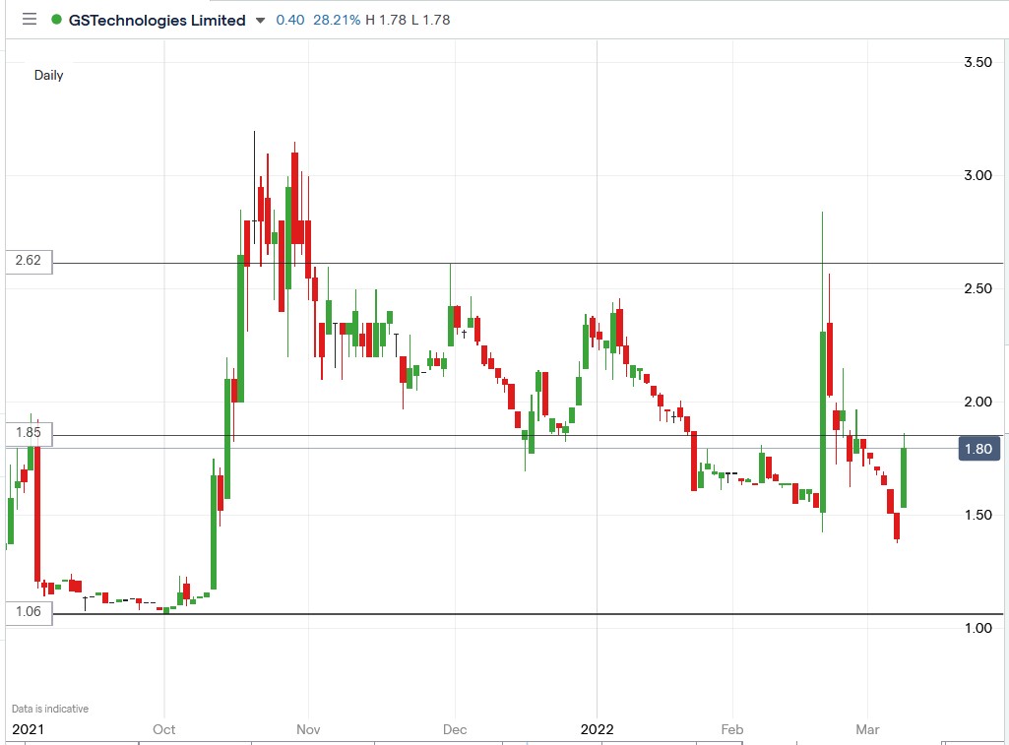The width and height of the screenshot is (1009, 745).
Task: Click the 2022 label on time axis
Action: (x=599, y=729)
